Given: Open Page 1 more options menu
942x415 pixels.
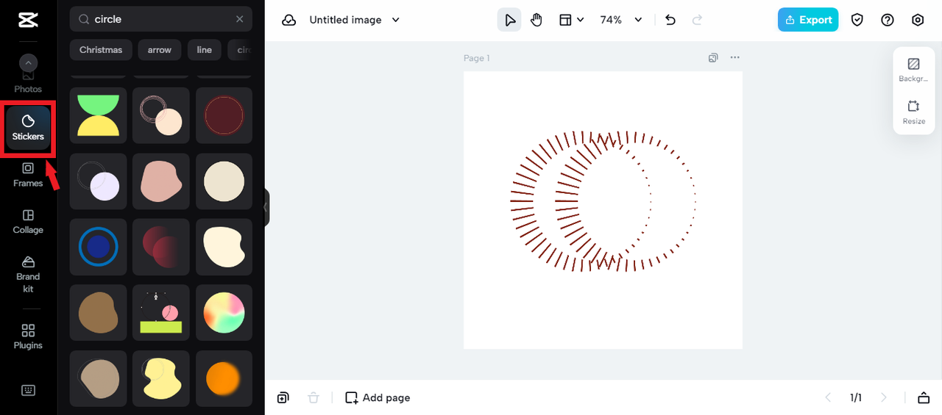Looking at the screenshot, I should pos(734,58).
